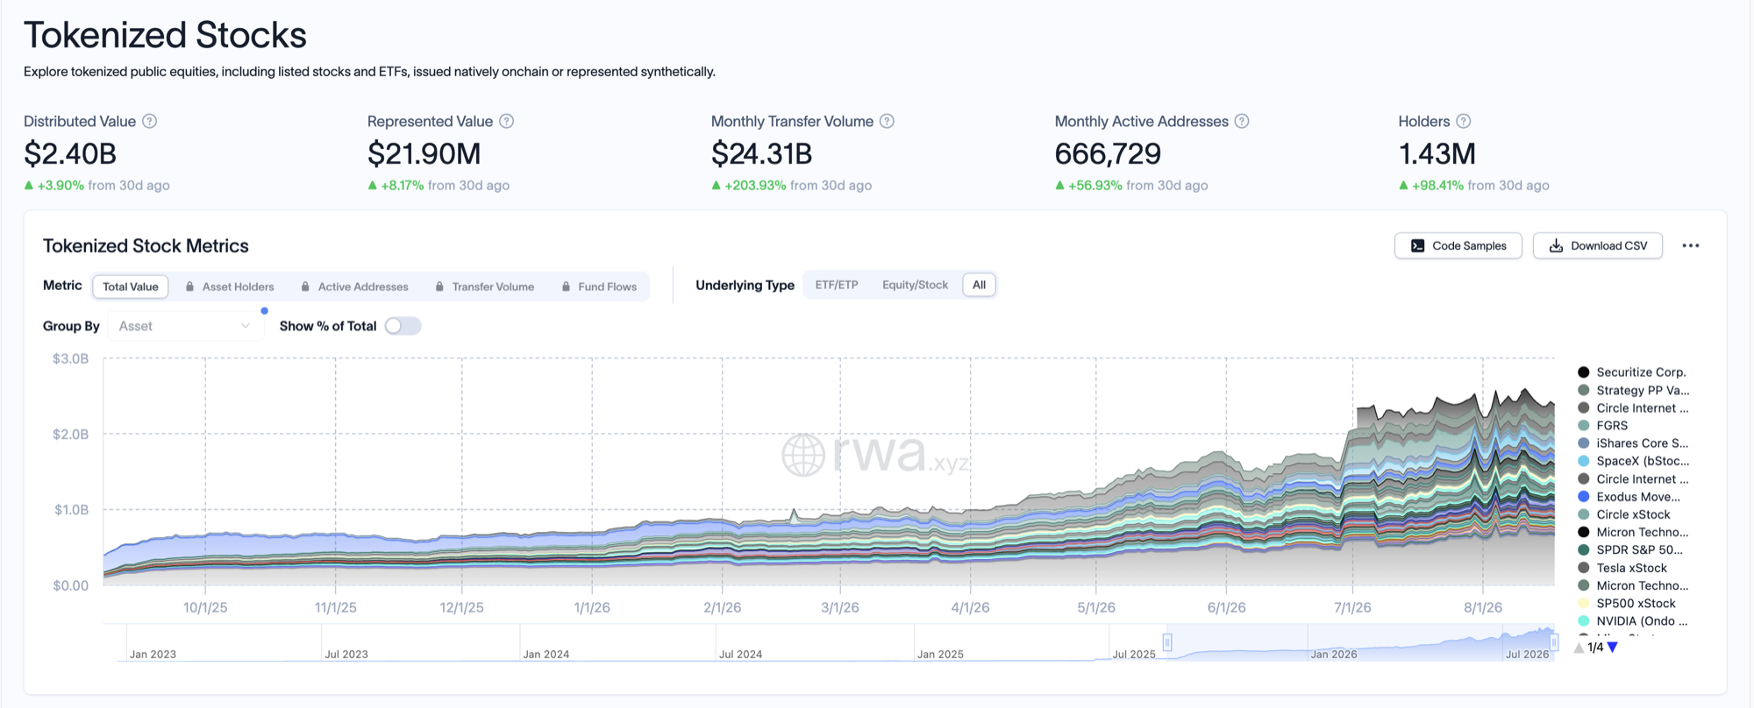The image size is (1754, 708).
Task: Toggle Exodus Move... legend series
Action: click(1629, 497)
